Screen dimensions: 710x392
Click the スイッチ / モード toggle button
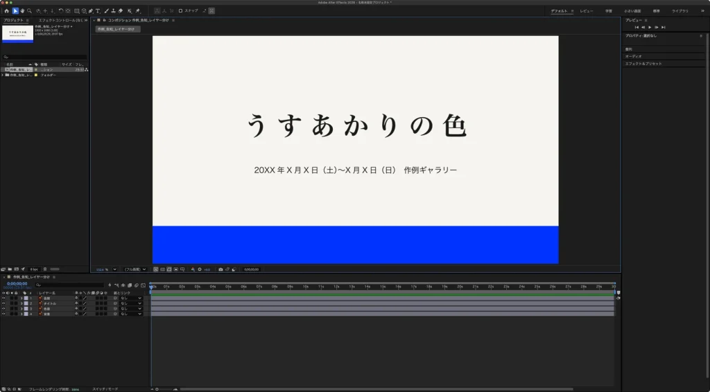tap(105, 389)
